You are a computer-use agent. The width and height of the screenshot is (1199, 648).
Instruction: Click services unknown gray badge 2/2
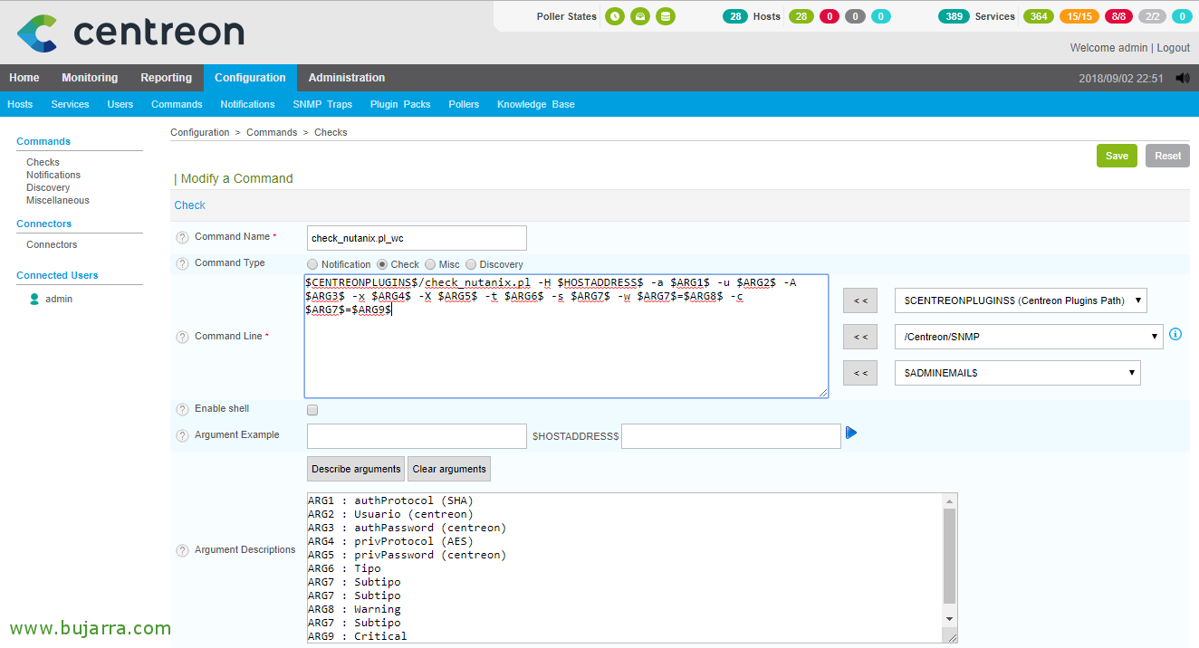(x=1152, y=16)
